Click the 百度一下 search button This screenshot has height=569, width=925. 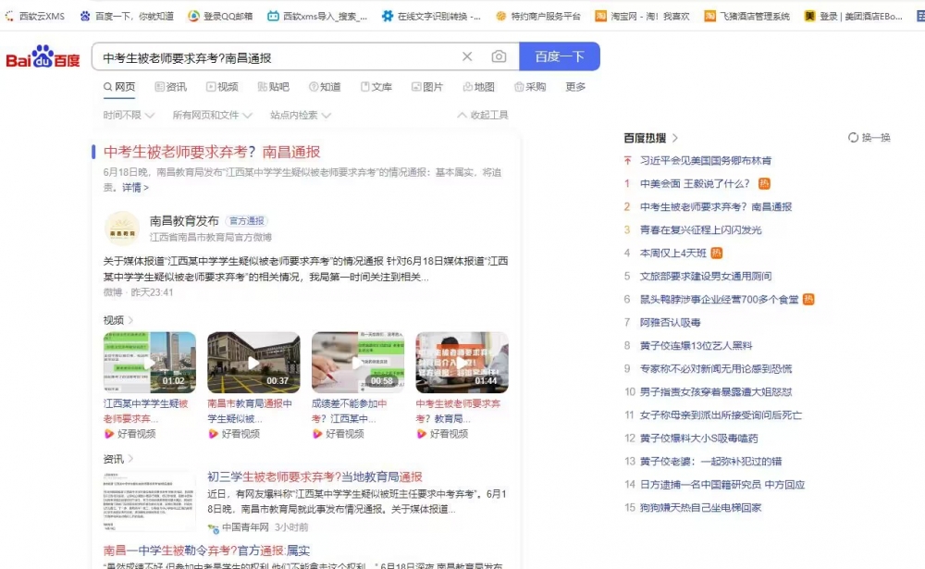click(x=560, y=56)
